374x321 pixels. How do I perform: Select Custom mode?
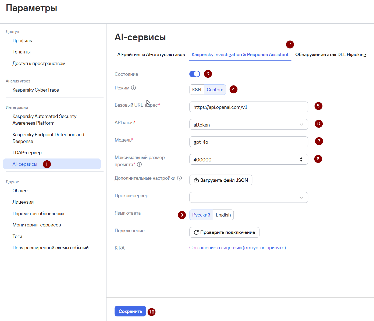[215, 90]
